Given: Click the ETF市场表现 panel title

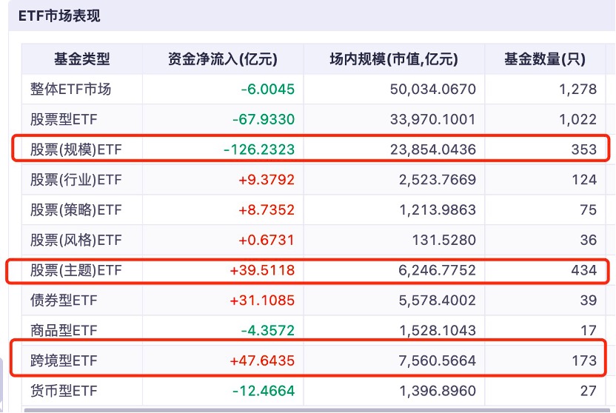Looking at the screenshot, I should coord(59,16).
